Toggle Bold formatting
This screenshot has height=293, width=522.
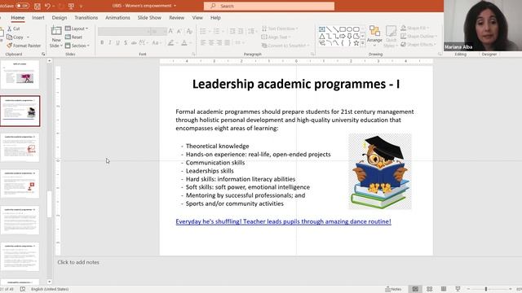pos(102,42)
